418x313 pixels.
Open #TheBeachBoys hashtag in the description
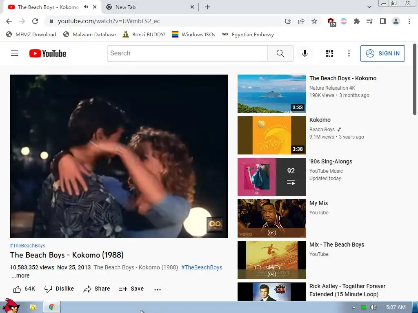pos(202,267)
